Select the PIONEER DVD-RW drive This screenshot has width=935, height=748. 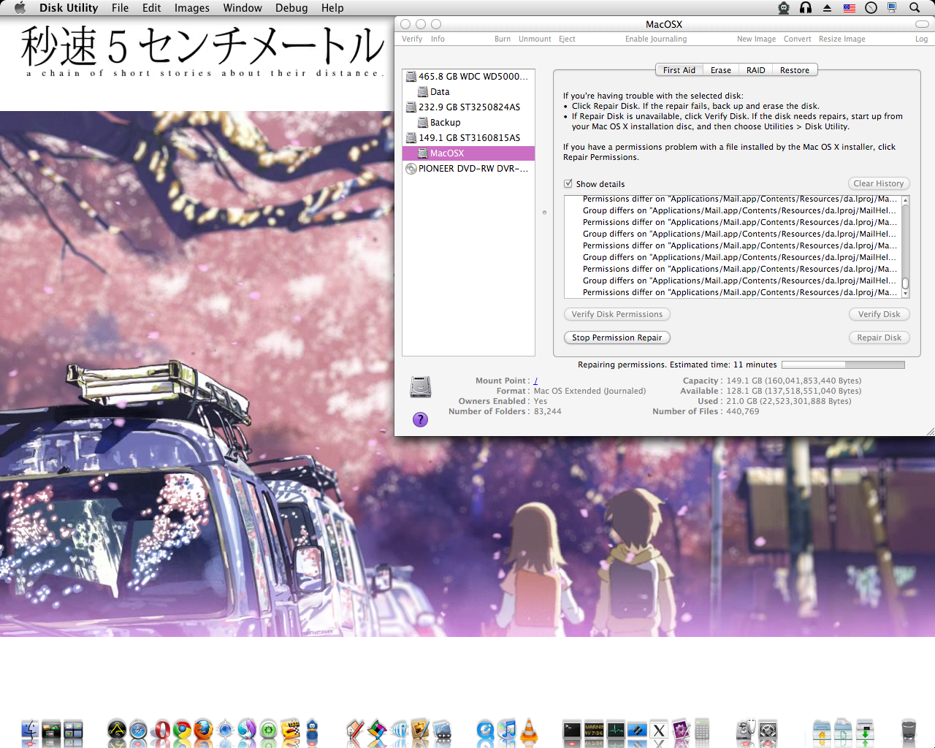tap(468, 168)
